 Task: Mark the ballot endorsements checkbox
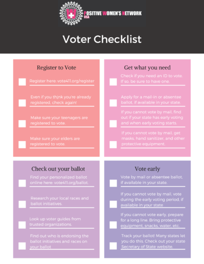pos(22,246)
